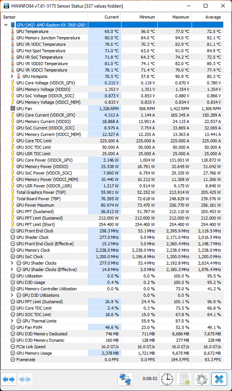Expand the GPU Hotspots row
This screenshot has width=232, height=391.
pos(12,76)
